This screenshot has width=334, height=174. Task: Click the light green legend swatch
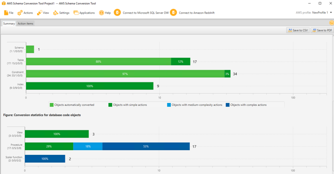[52, 105]
